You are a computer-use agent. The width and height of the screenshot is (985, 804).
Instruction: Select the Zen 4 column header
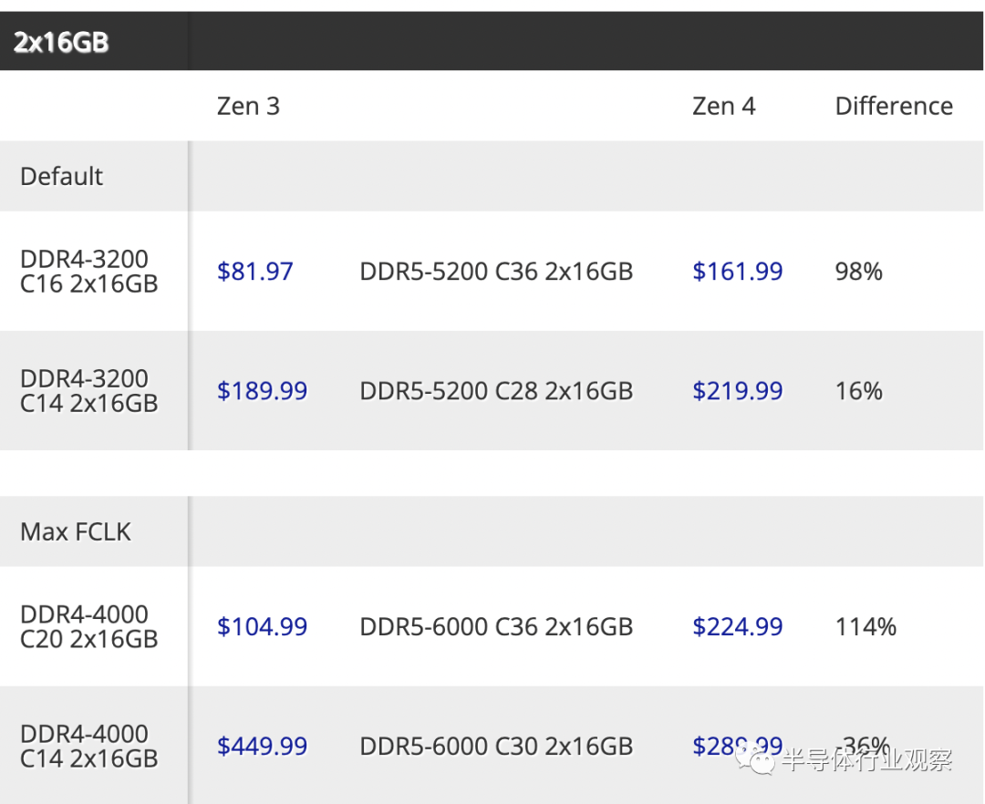(723, 107)
